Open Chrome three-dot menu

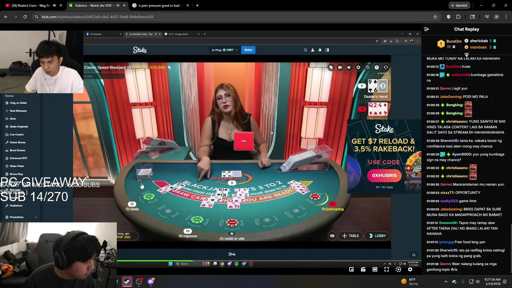[x=506, y=17]
